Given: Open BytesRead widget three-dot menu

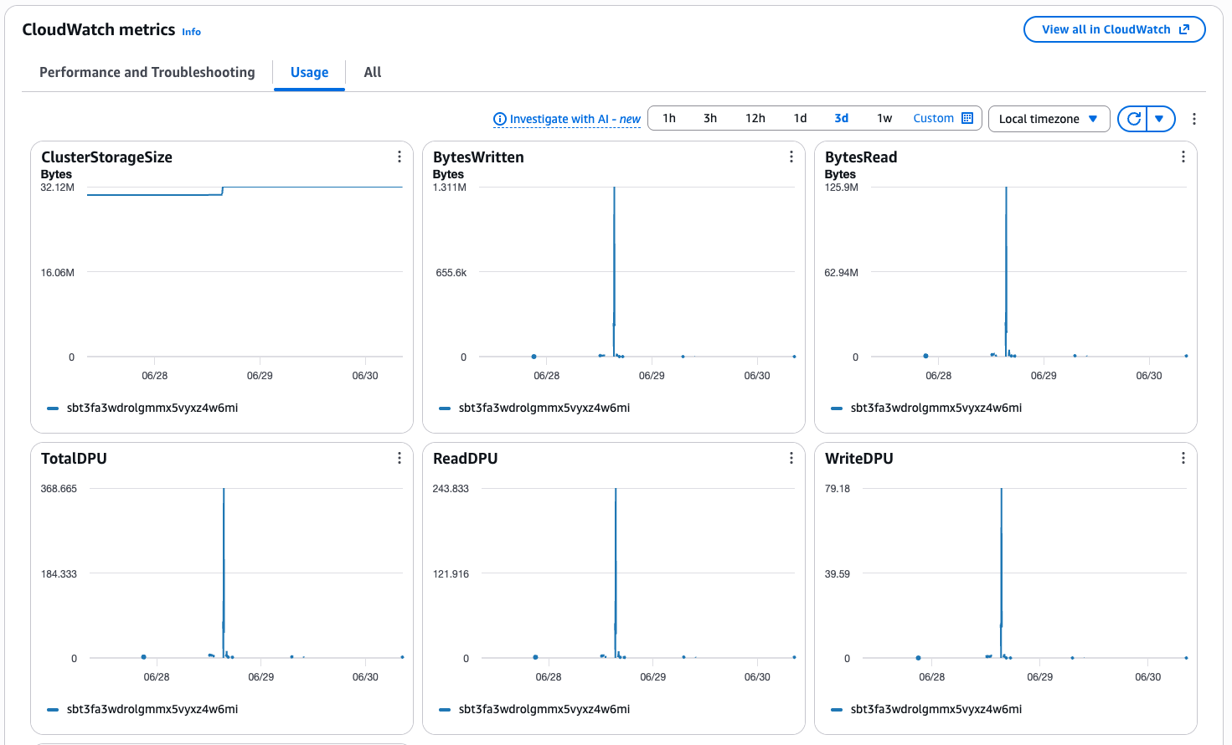Looking at the screenshot, I should [x=1183, y=157].
